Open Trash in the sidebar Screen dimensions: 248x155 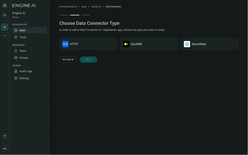tap(30, 37)
